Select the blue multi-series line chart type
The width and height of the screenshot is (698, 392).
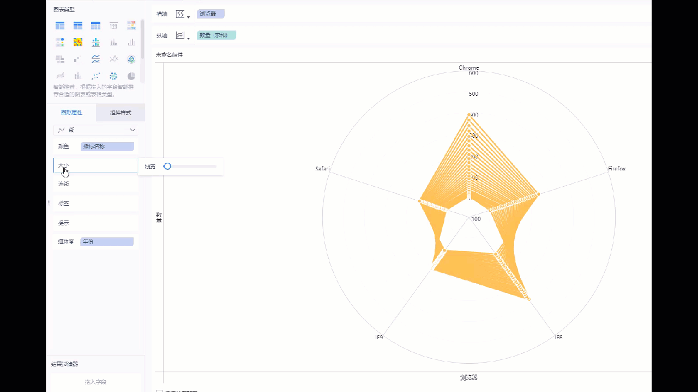[x=95, y=59]
